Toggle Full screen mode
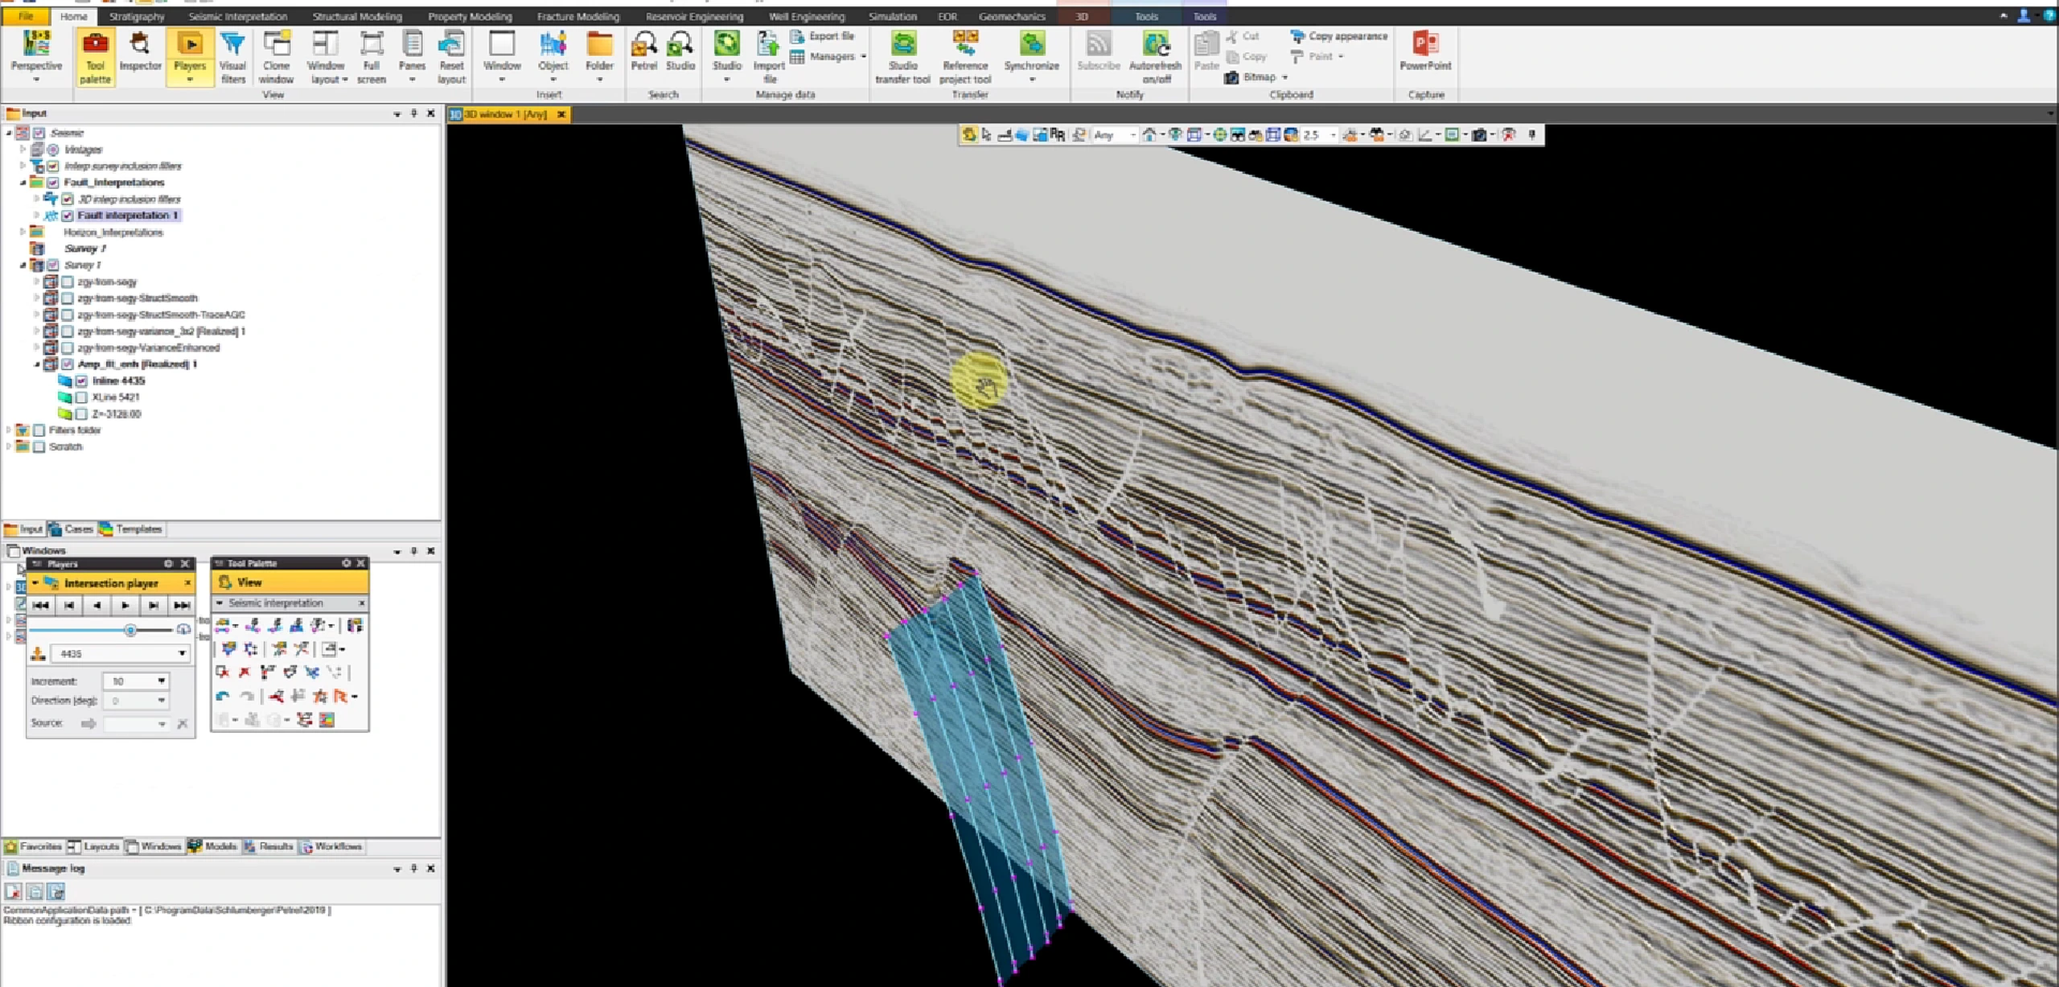The image size is (2059, 987). pos(371,56)
